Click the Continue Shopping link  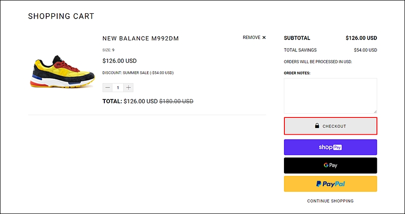tap(330, 201)
